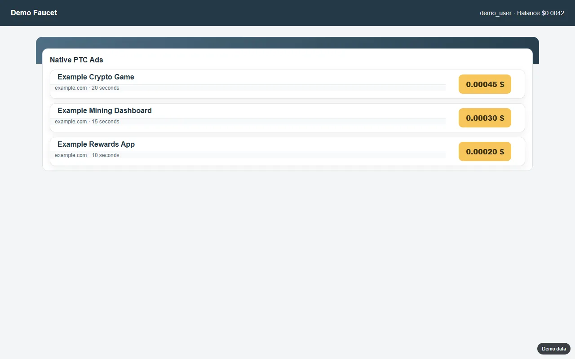Click the demo_user balance display
Viewport: 575px width, 359px height.
click(x=522, y=13)
